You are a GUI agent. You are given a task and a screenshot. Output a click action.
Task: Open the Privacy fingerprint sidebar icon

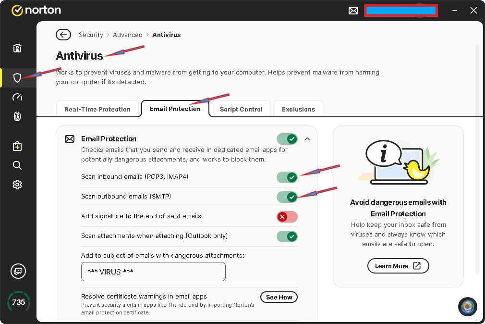click(17, 116)
